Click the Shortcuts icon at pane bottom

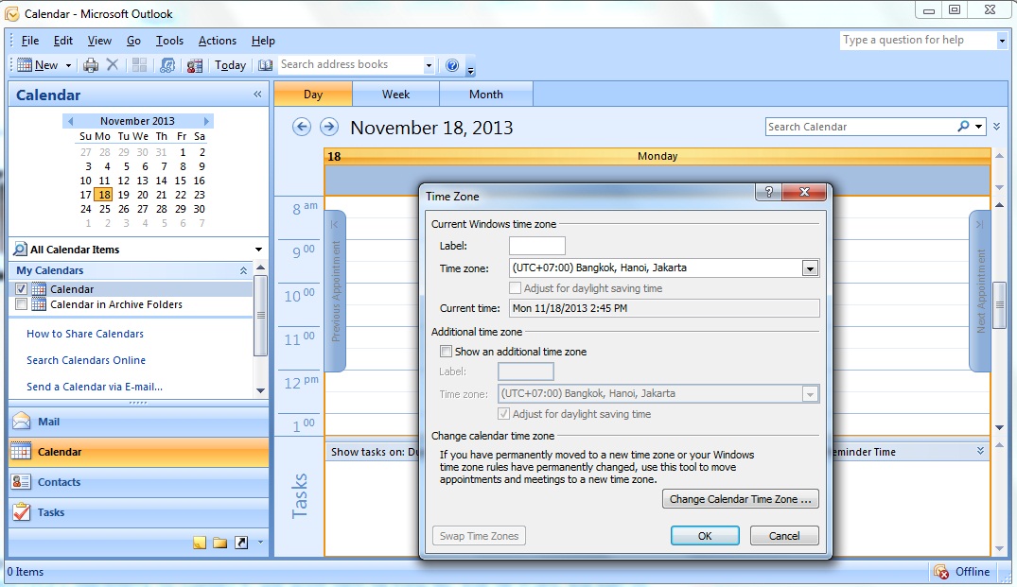[x=241, y=543]
